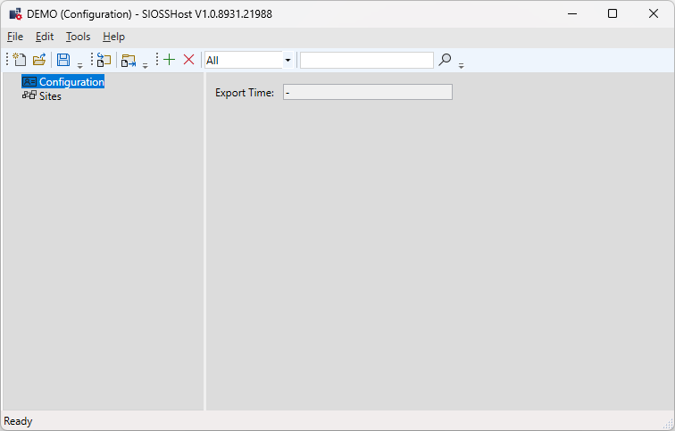Expand the "All" filter combo box
This screenshot has height=431, width=675.
click(x=287, y=60)
